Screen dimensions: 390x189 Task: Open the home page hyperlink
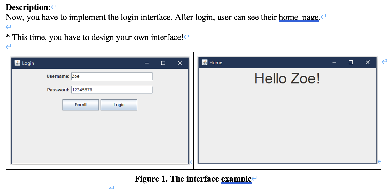point(299,17)
